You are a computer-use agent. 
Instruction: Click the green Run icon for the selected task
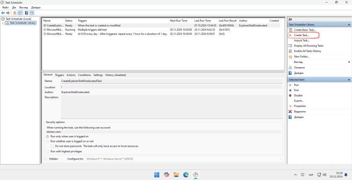(290, 85)
